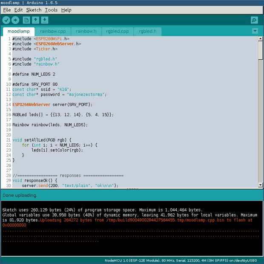Image resolution: width=264 pixels, height=264 pixels.
Task: Click the Verify checkmark button
Action: [6, 20]
